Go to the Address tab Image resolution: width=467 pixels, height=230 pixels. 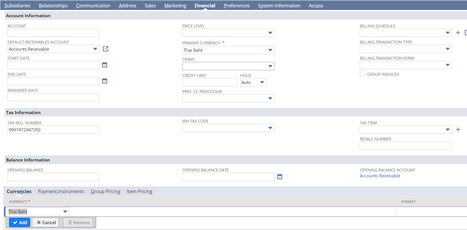pos(127,6)
